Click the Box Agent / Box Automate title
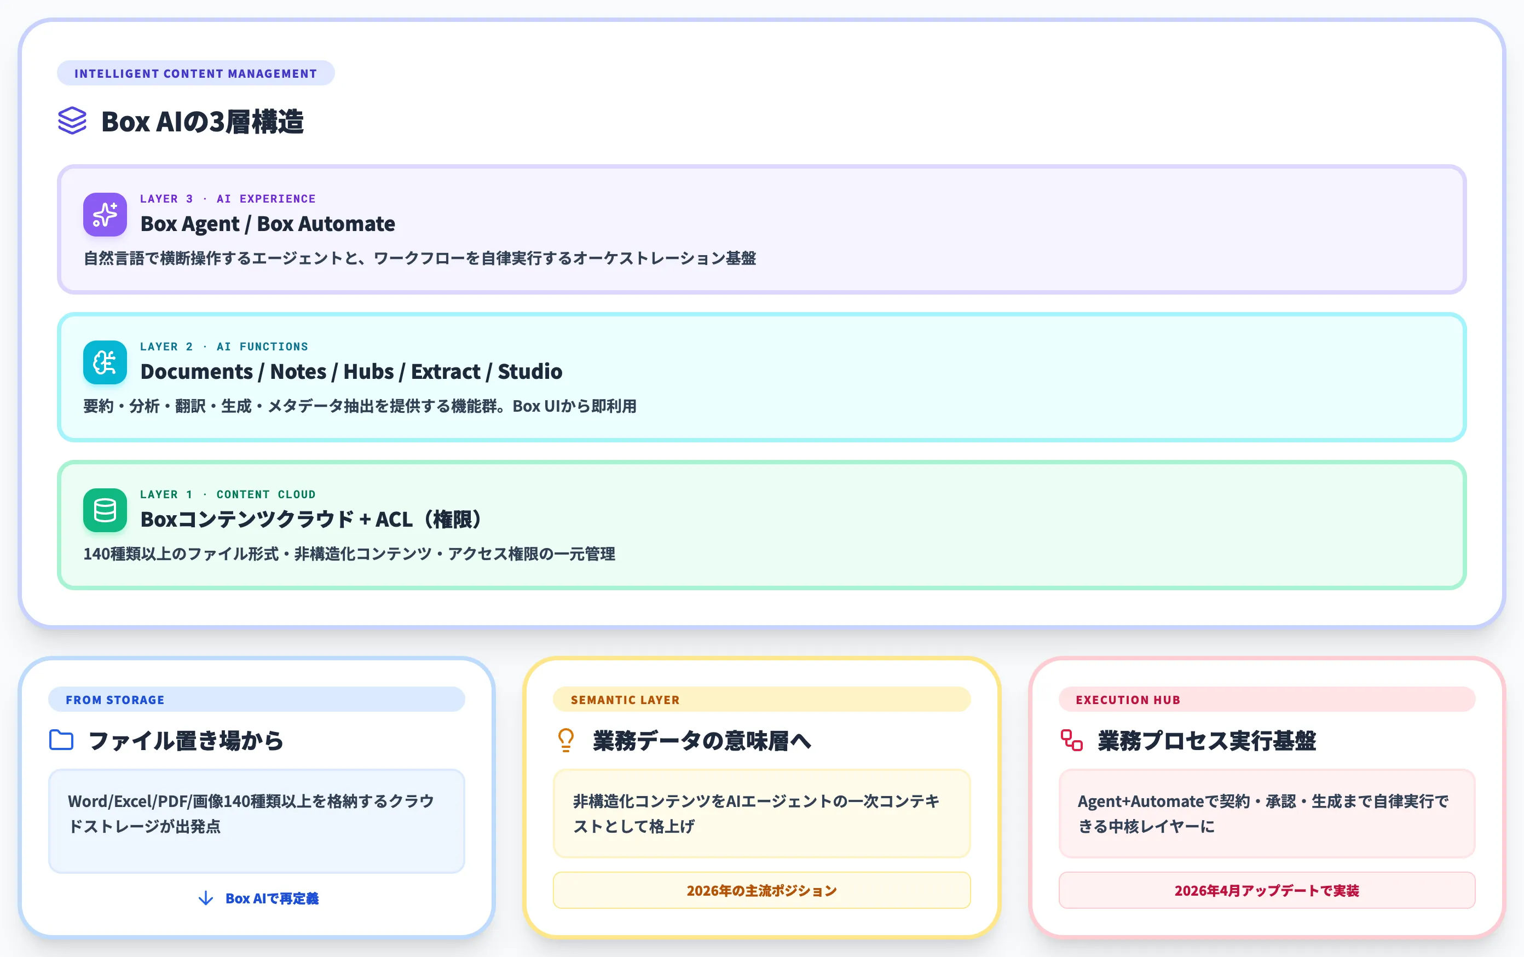The width and height of the screenshot is (1524, 957). 268,223
